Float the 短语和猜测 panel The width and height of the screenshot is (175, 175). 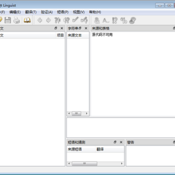tap(115, 142)
